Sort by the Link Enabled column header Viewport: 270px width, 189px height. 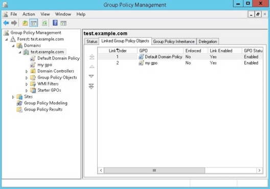point(225,51)
